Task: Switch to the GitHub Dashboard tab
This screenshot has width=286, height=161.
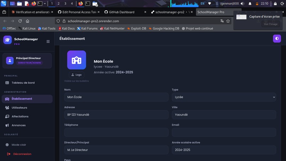Action: [121, 12]
